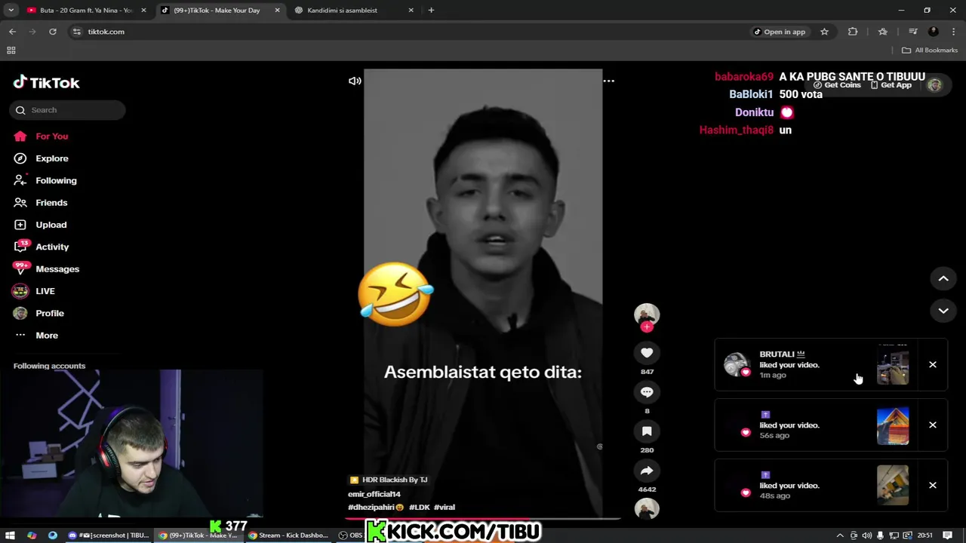Reload the page
The width and height of the screenshot is (966, 543).
click(53, 32)
